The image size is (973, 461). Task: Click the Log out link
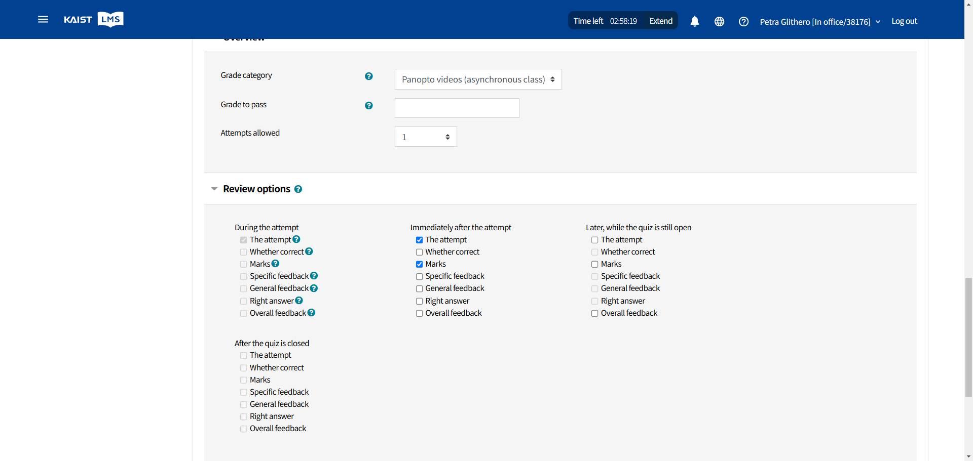pyautogui.click(x=904, y=21)
